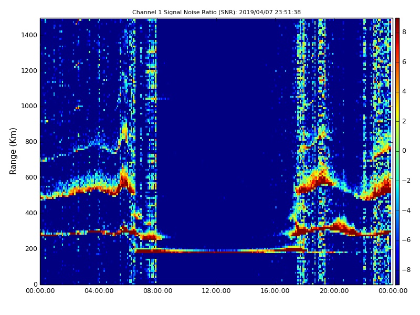Viewport: 420px width, 315px height.
Task: Click the 20:00:00 time tick label
Action: pyautogui.click(x=334, y=291)
